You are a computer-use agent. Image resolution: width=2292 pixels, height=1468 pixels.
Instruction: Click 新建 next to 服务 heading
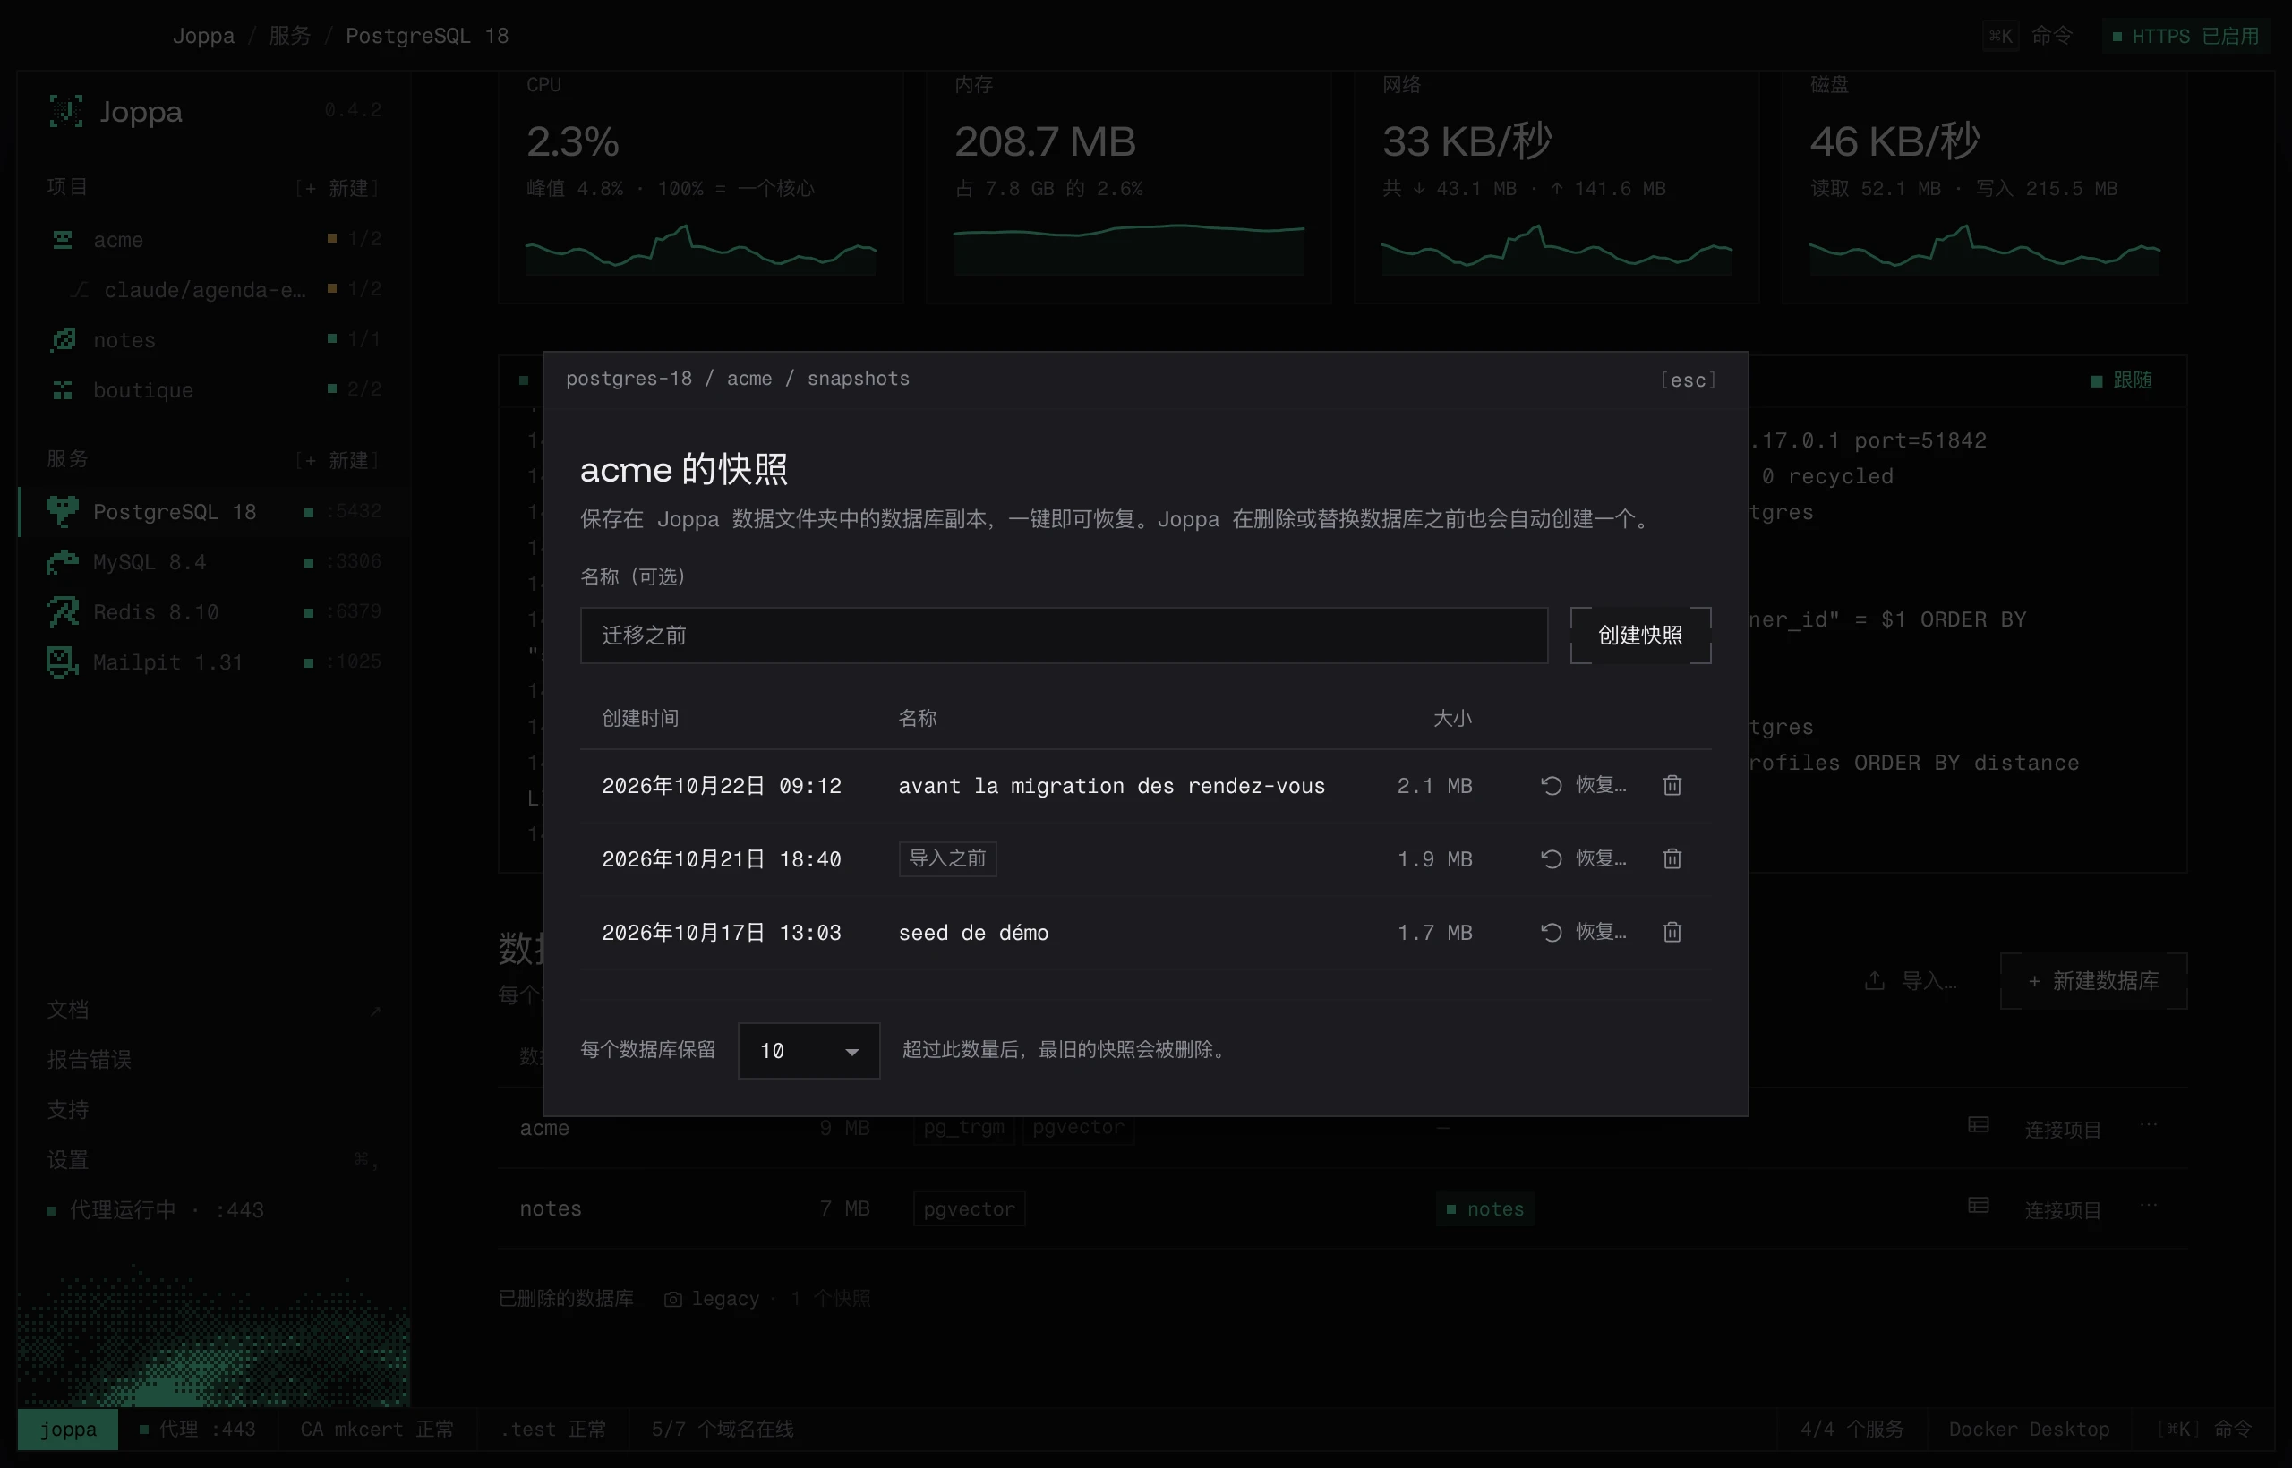pyautogui.click(x=338, y=460)
